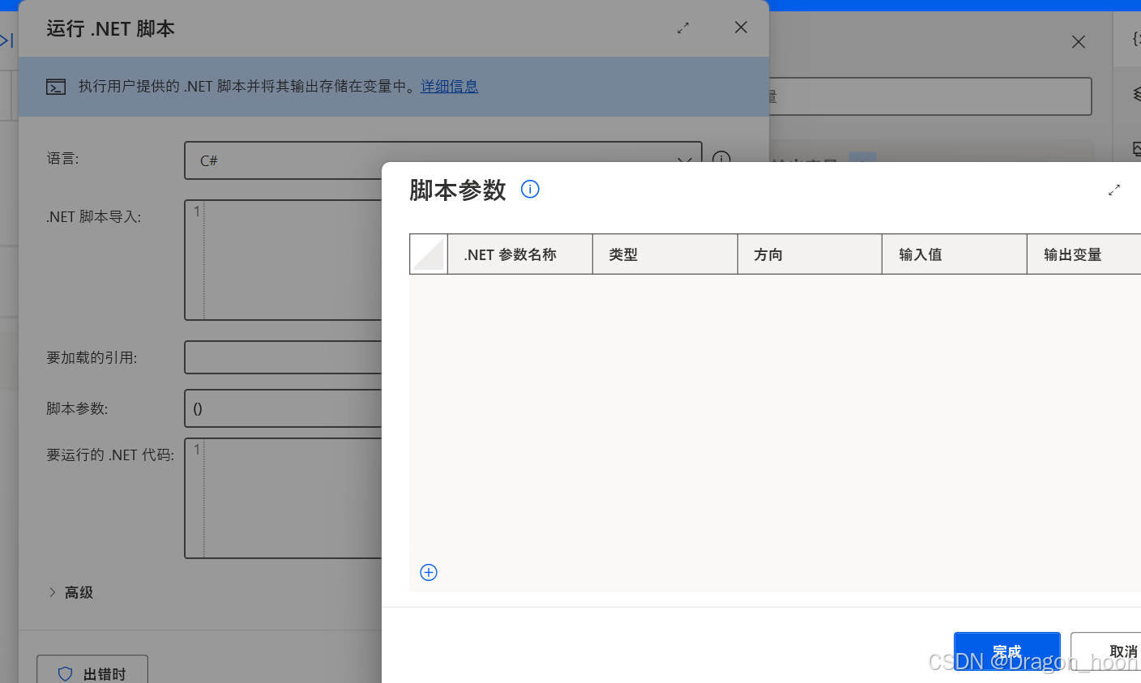Click the select-all corner cell of table
The width and height of the screenshot is (1141, 683).
point(429,254)
